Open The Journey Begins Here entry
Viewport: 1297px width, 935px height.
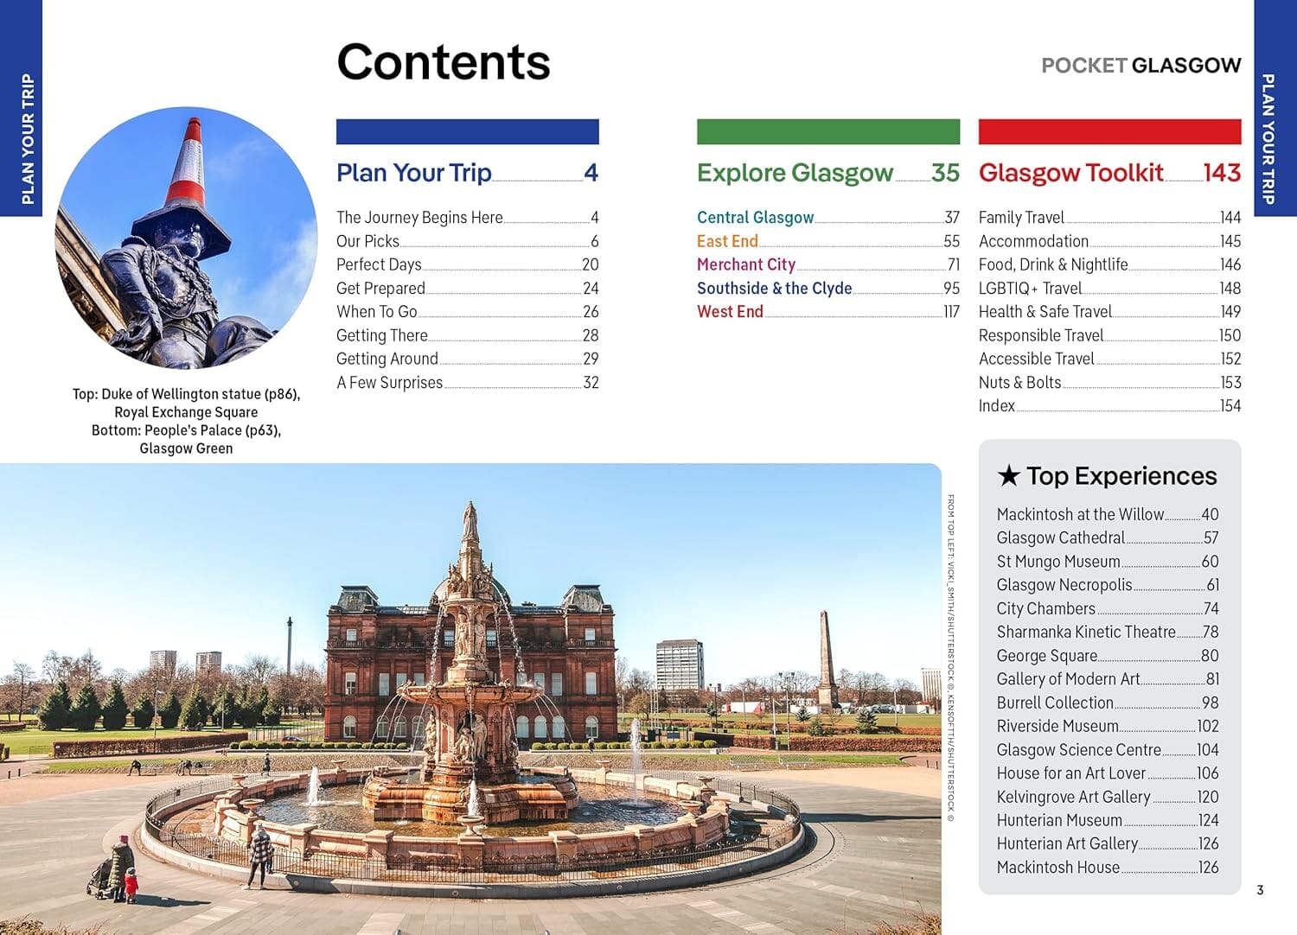[420, 218]
